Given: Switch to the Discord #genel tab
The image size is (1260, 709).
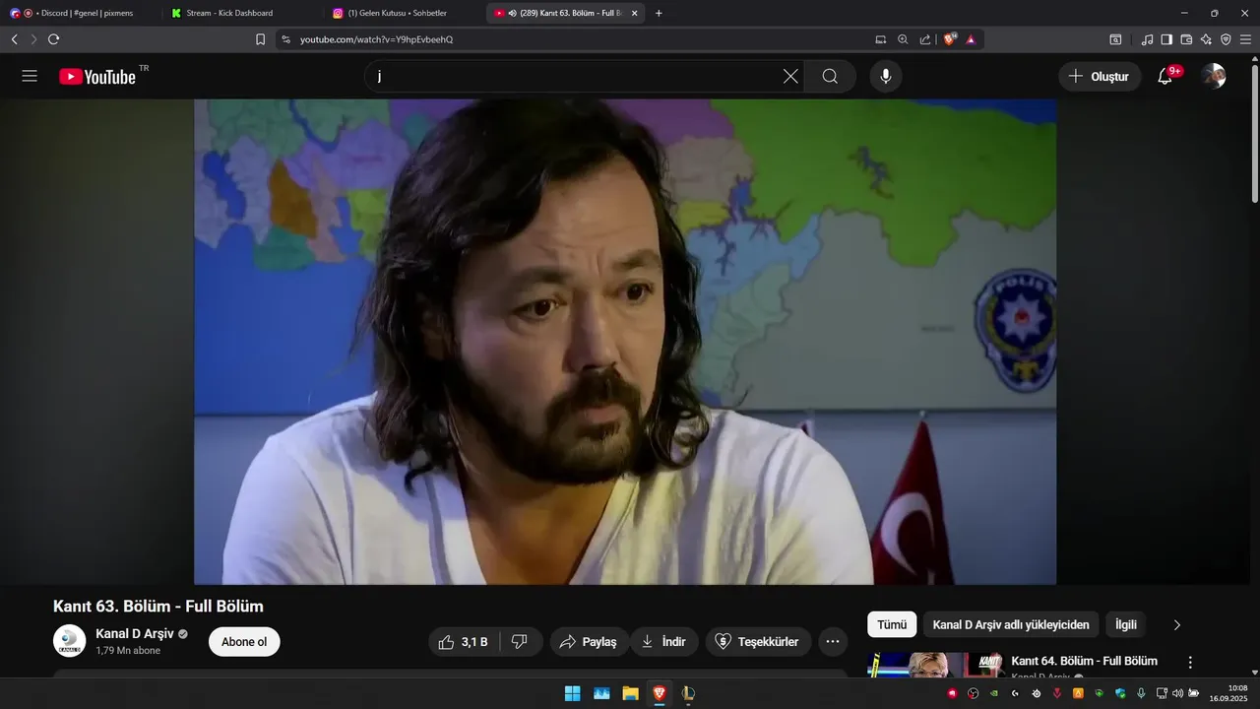Looking at the screenshot, I should (x=81, y=13).
